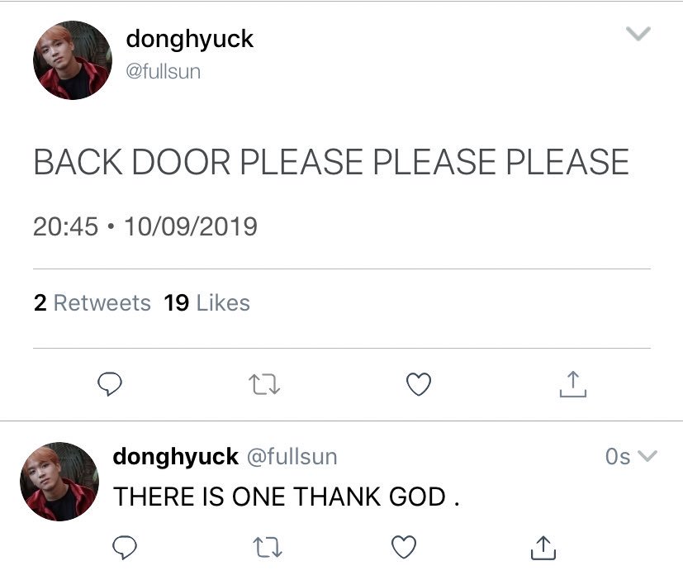683x580 pixels.
Task: Open the main tweet's options chevron
Action: (x=638, y=34)
